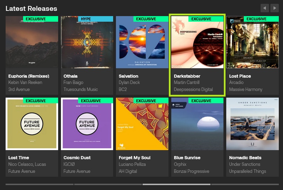Open artist Dylan Deck
283x190 pixels.
129,82
